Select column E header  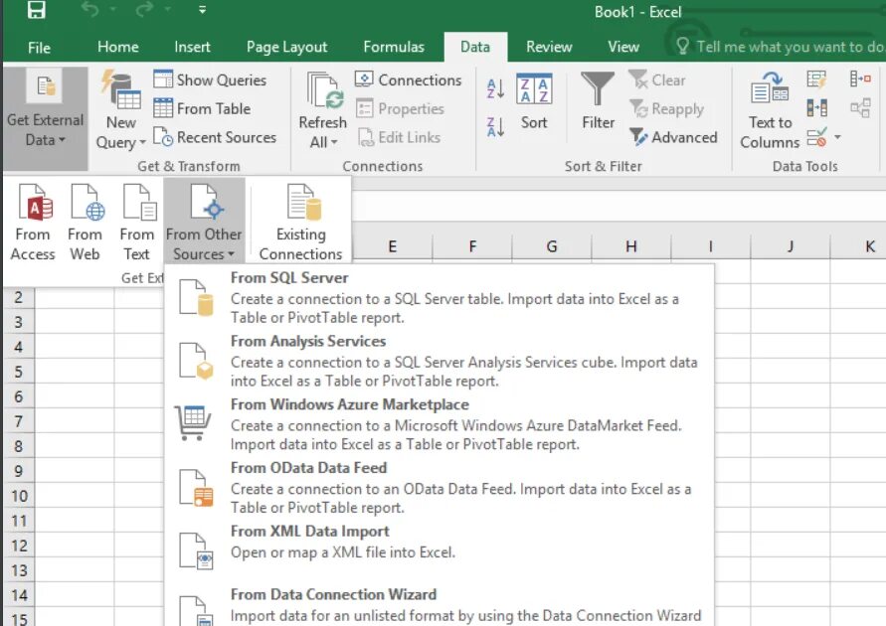click(392, 246)
